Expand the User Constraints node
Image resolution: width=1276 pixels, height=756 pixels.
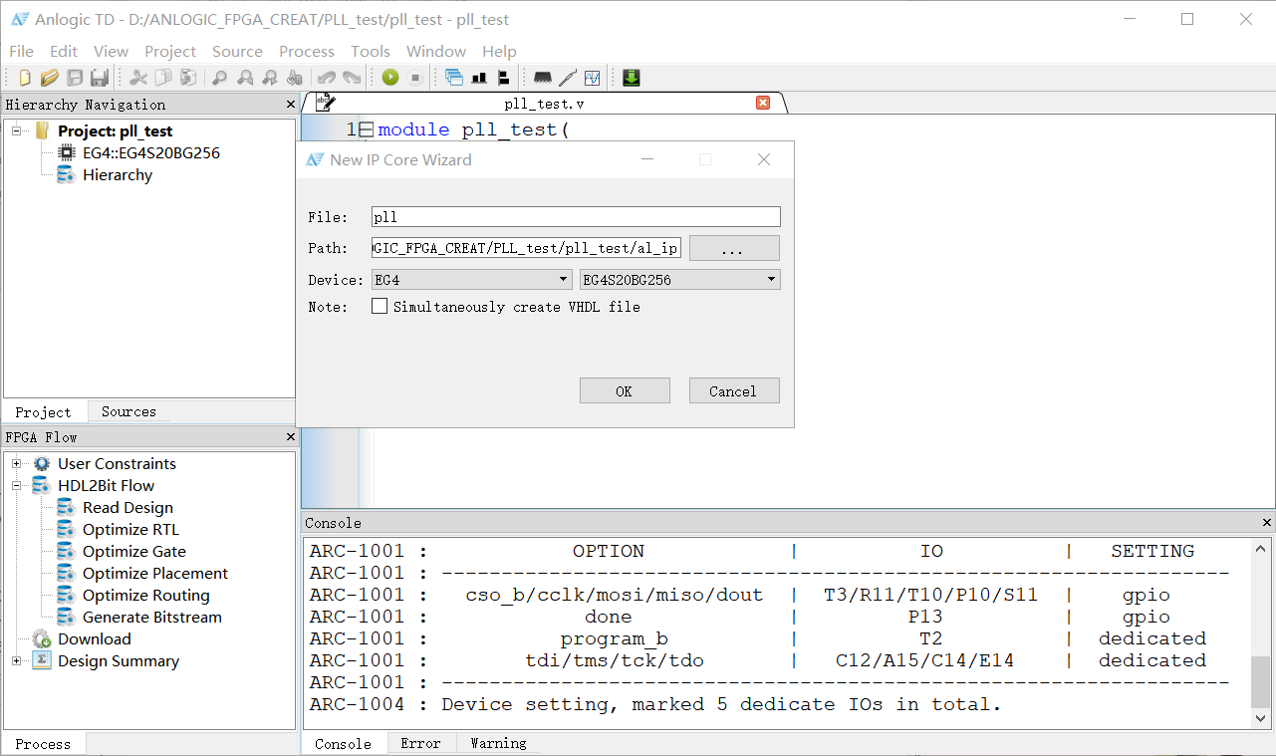(x=17, y=464)
